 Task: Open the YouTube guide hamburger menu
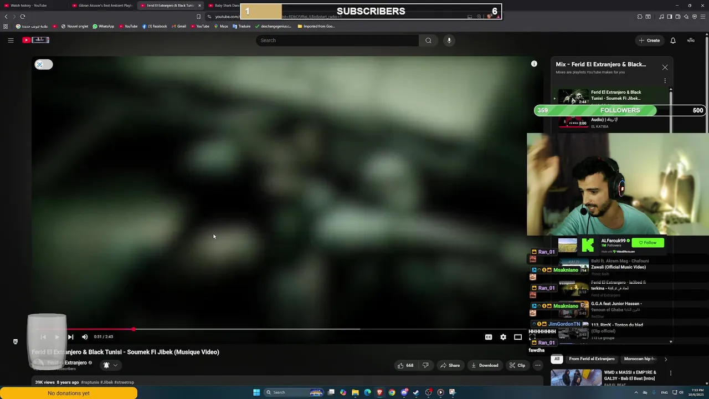(x=11, y=40)
